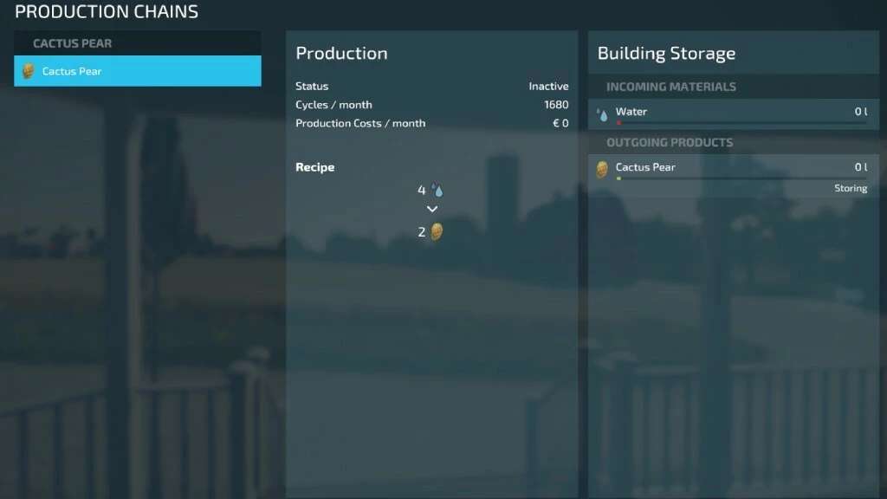Viewport: 887px width, 499px height.
Task: Click the down chevron in the Recipe
Action: pos(432,210)
